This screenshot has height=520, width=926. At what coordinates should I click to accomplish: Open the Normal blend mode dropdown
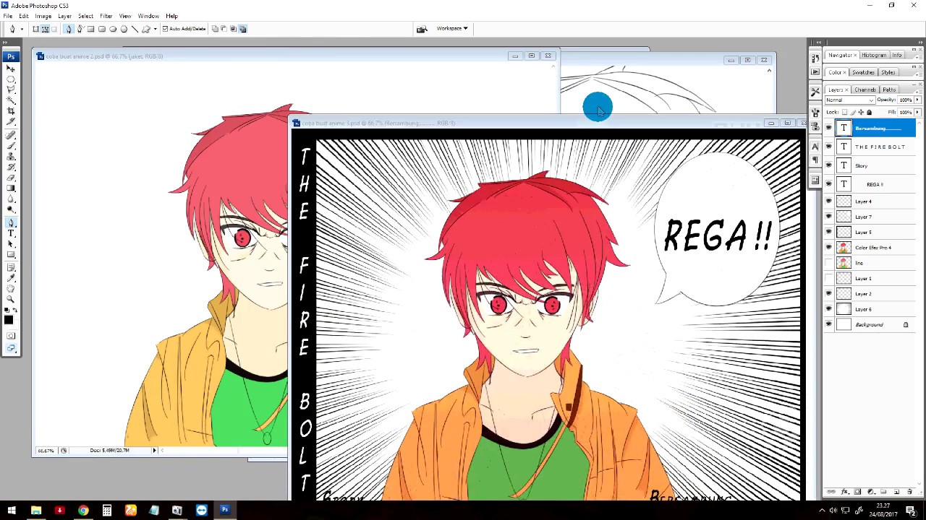point(850,100)
